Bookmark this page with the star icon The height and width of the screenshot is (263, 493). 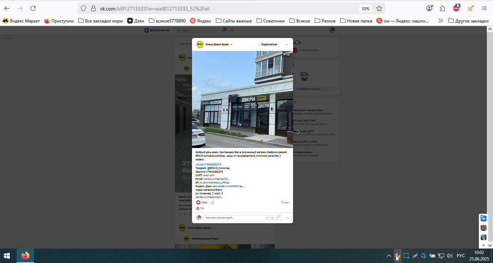point(379,8)
